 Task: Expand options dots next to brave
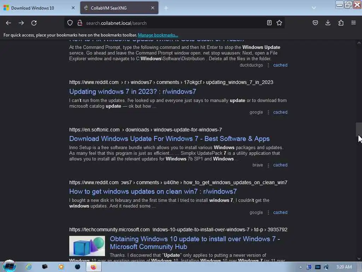pos(268,165)
